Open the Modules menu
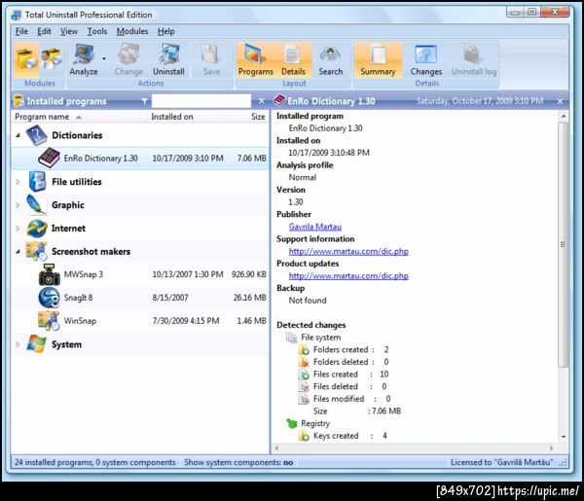584x501 pixels. pos(132,32)
